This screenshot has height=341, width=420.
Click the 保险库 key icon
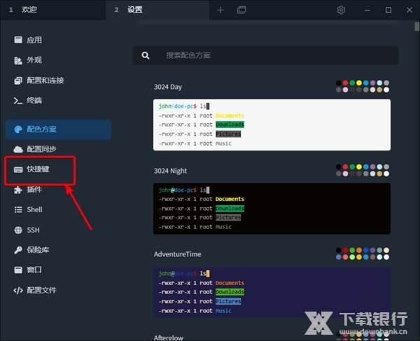[x=18, y=250]
